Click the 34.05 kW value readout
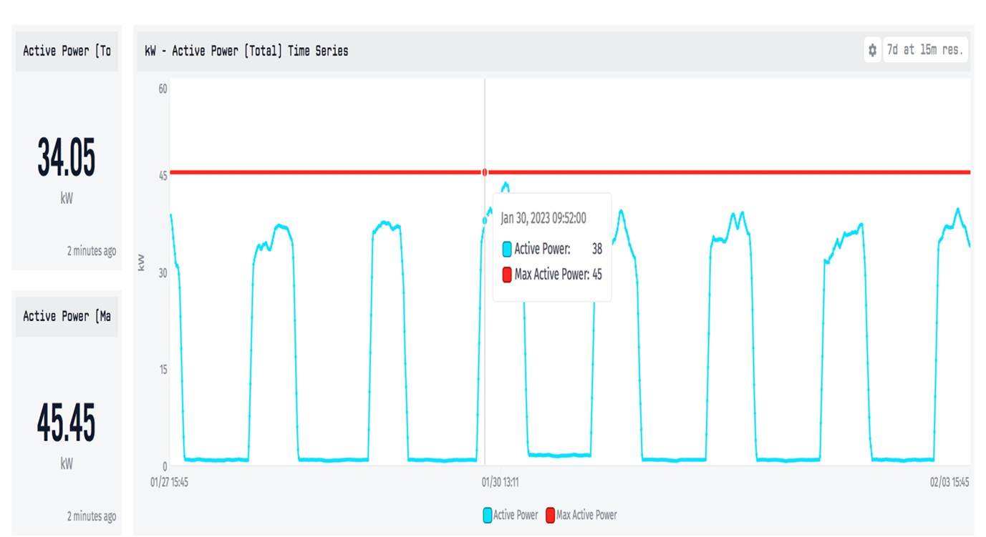 tap(67, 159)
